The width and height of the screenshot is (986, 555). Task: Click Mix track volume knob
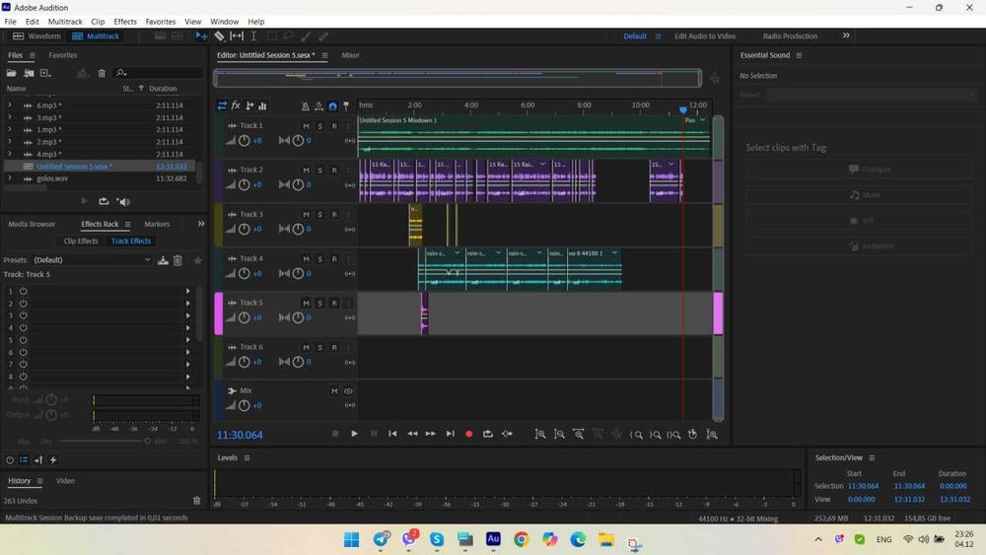(x=244, y=405)
